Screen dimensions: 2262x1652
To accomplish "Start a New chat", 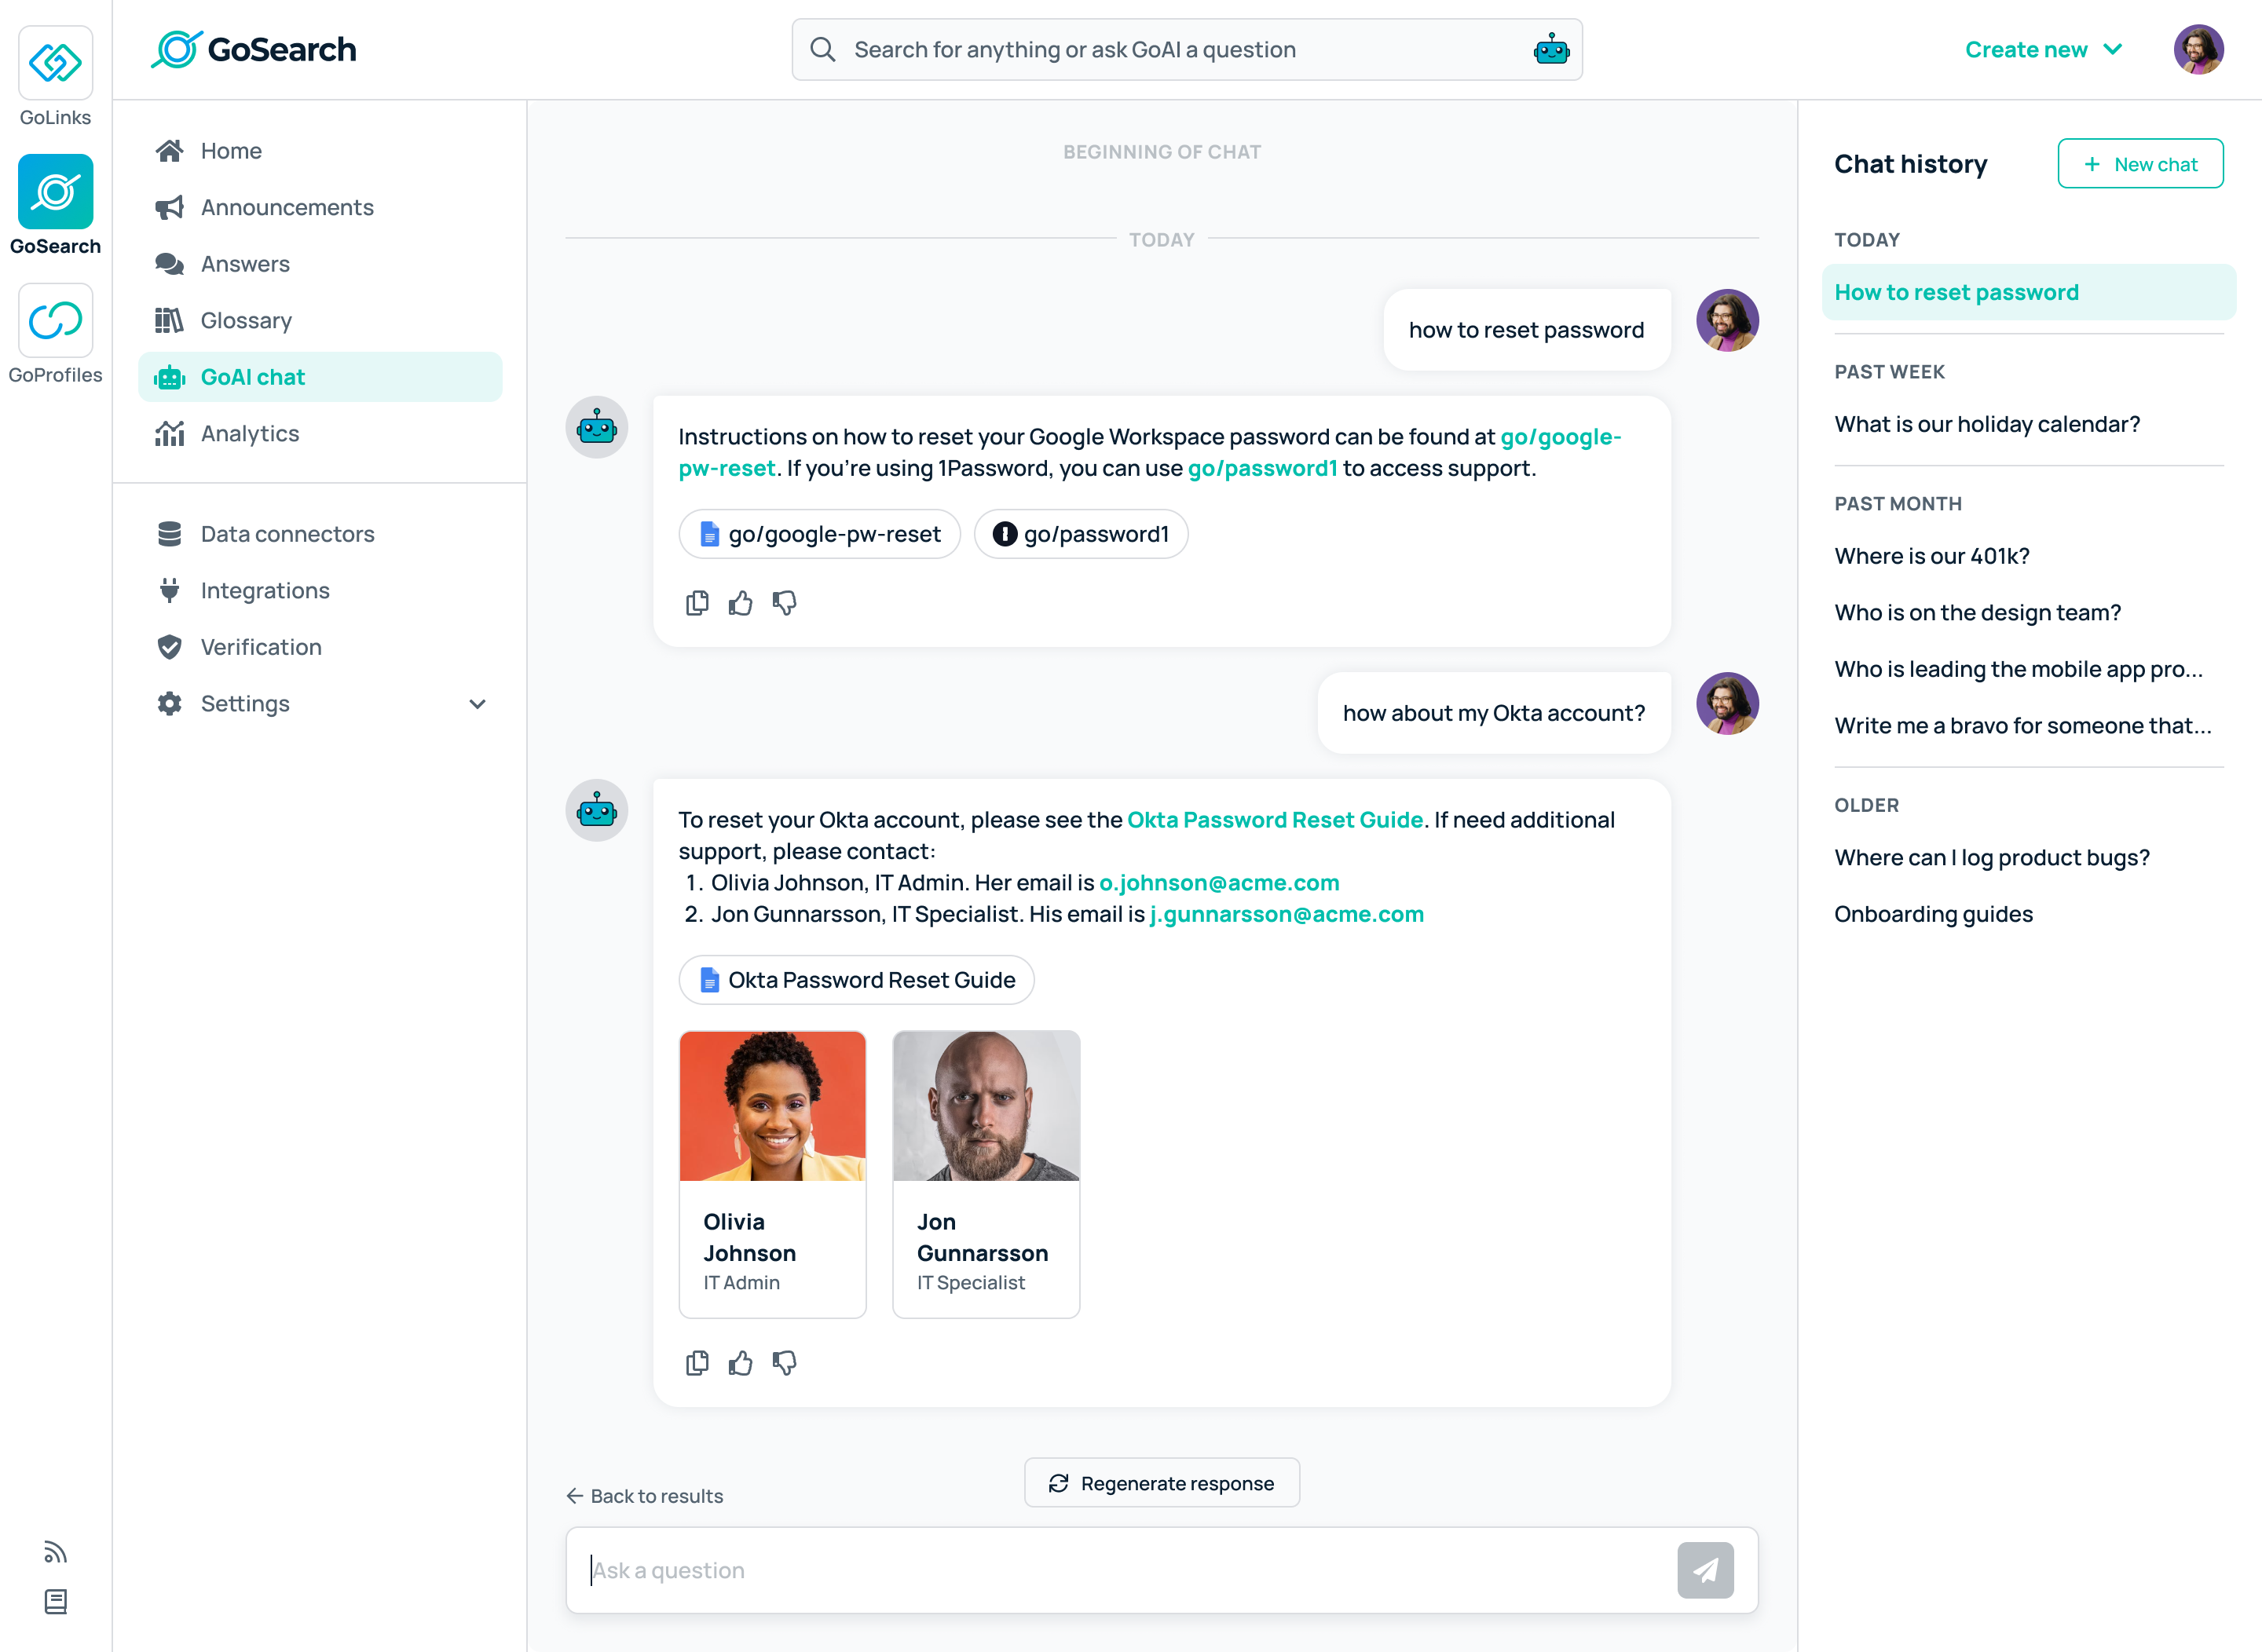I will (2140, 164).
